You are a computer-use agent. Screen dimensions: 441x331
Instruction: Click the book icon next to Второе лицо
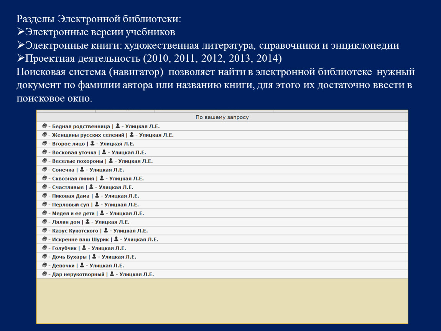[44, 144]
